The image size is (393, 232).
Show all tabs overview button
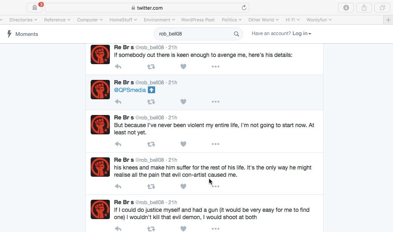[382, 8]
